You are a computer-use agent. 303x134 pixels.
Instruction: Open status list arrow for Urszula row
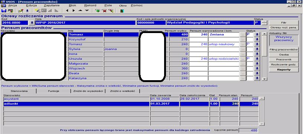click(257, 59)
